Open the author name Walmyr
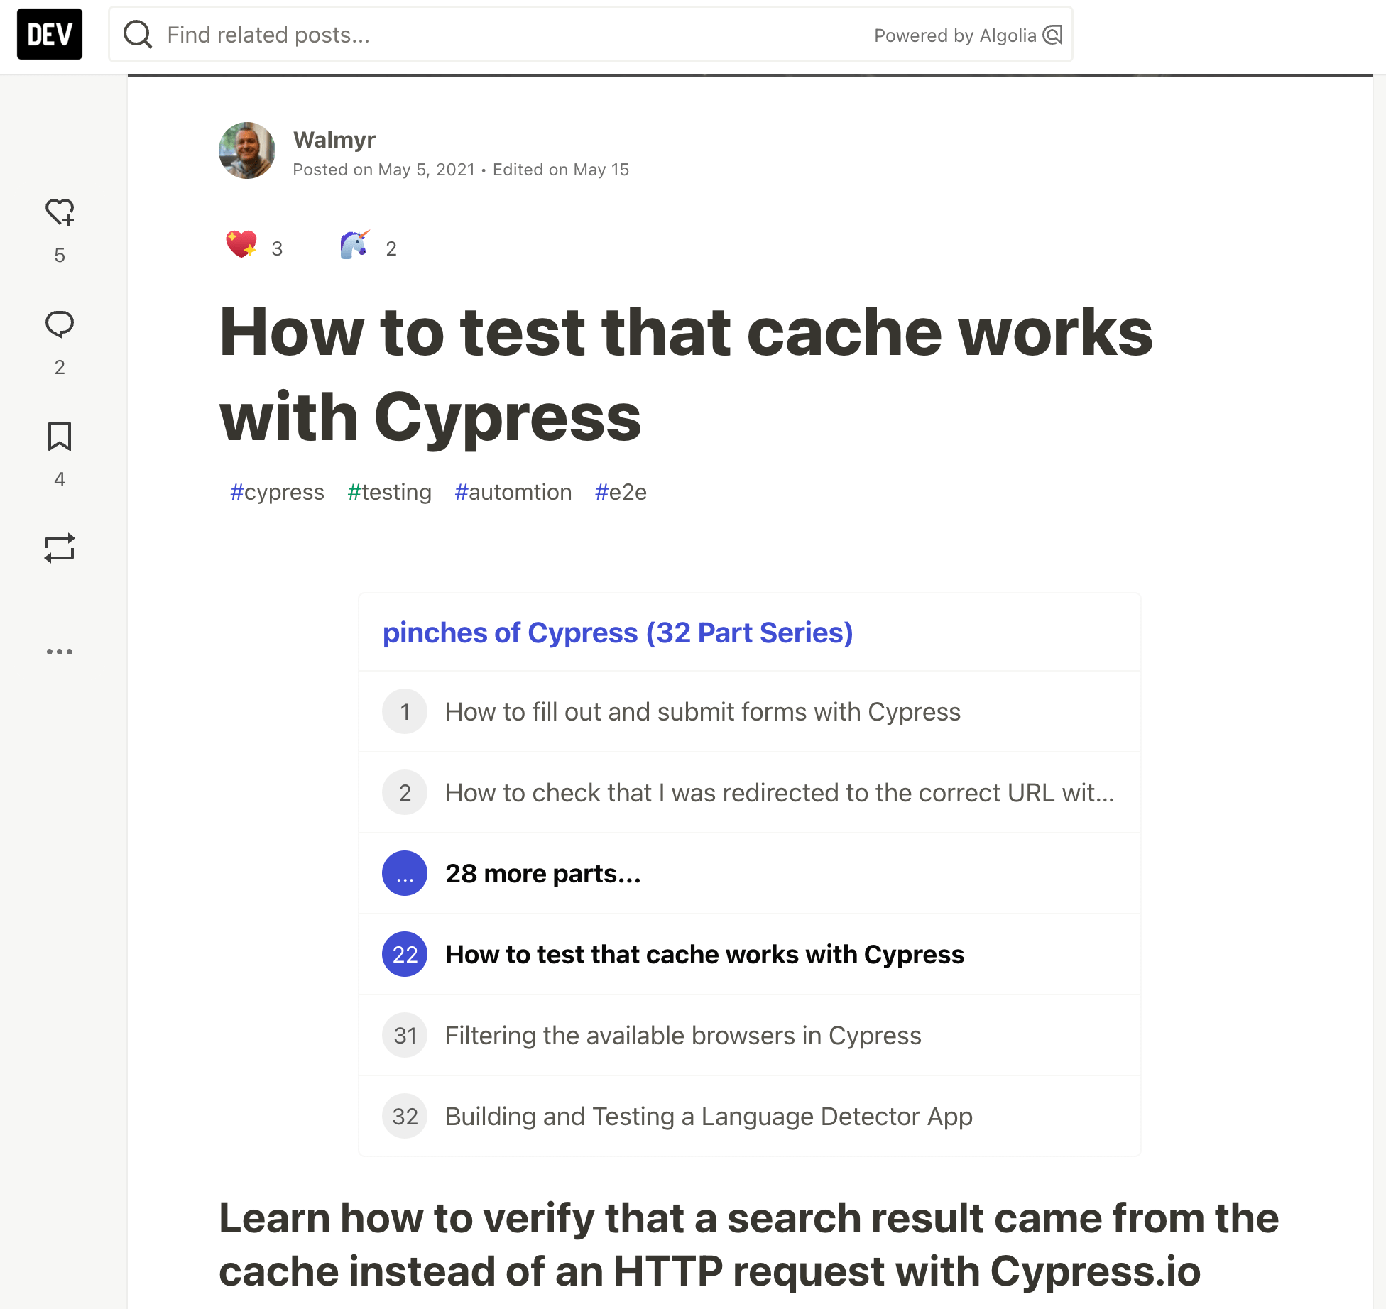1386x1309 pixels. pos(334,140)
